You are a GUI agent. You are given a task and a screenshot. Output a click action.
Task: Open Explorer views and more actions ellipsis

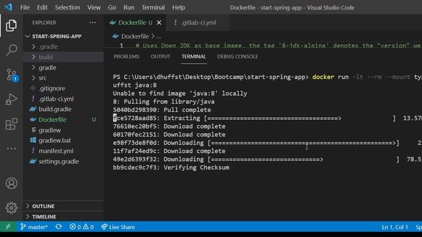[92, 22]
